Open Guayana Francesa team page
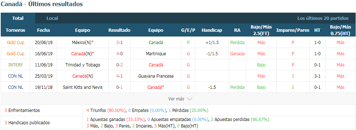 click(x=156, y=76)
